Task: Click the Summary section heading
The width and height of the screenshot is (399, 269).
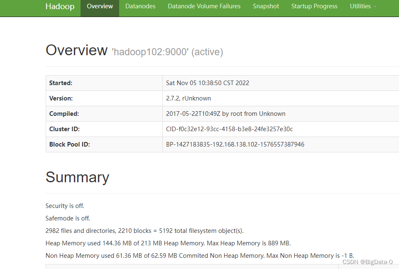Action: tap(77, 177)
